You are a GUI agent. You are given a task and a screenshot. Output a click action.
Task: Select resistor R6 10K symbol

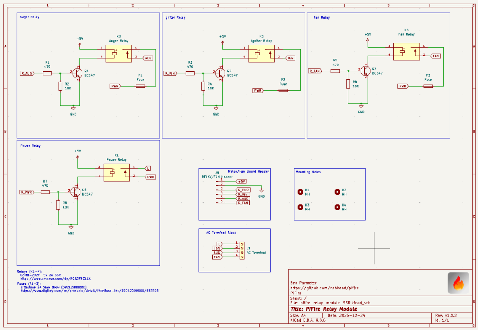(348, 84)
